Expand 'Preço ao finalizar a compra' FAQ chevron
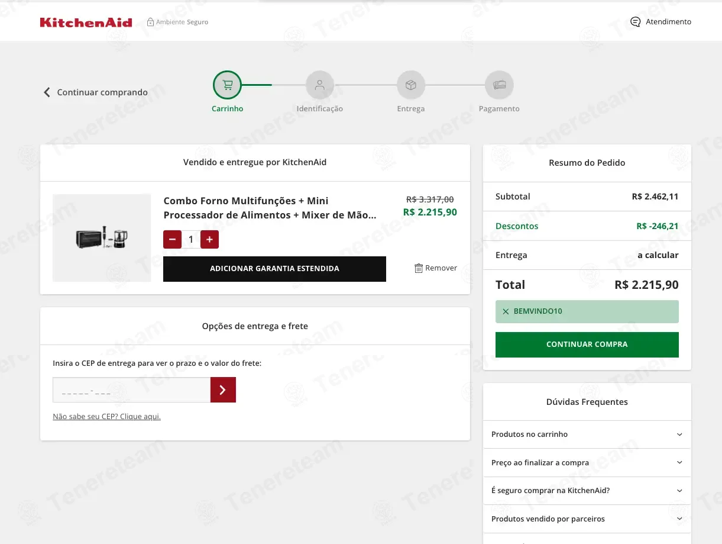The height and width of the screenshot is (544, 722). click(x=679, y=462)
